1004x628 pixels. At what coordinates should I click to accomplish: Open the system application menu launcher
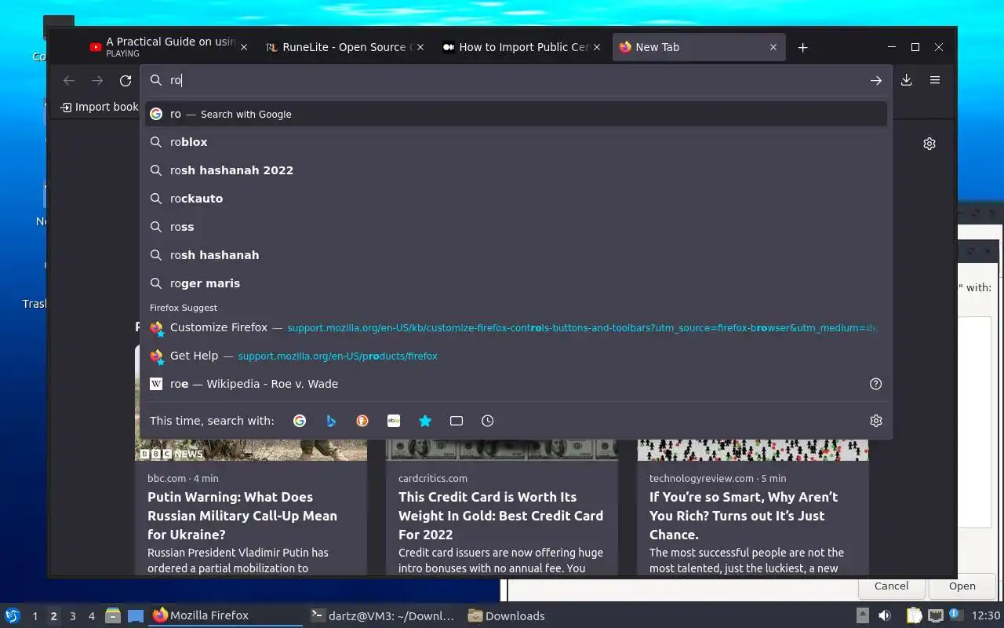coord(12,615)
